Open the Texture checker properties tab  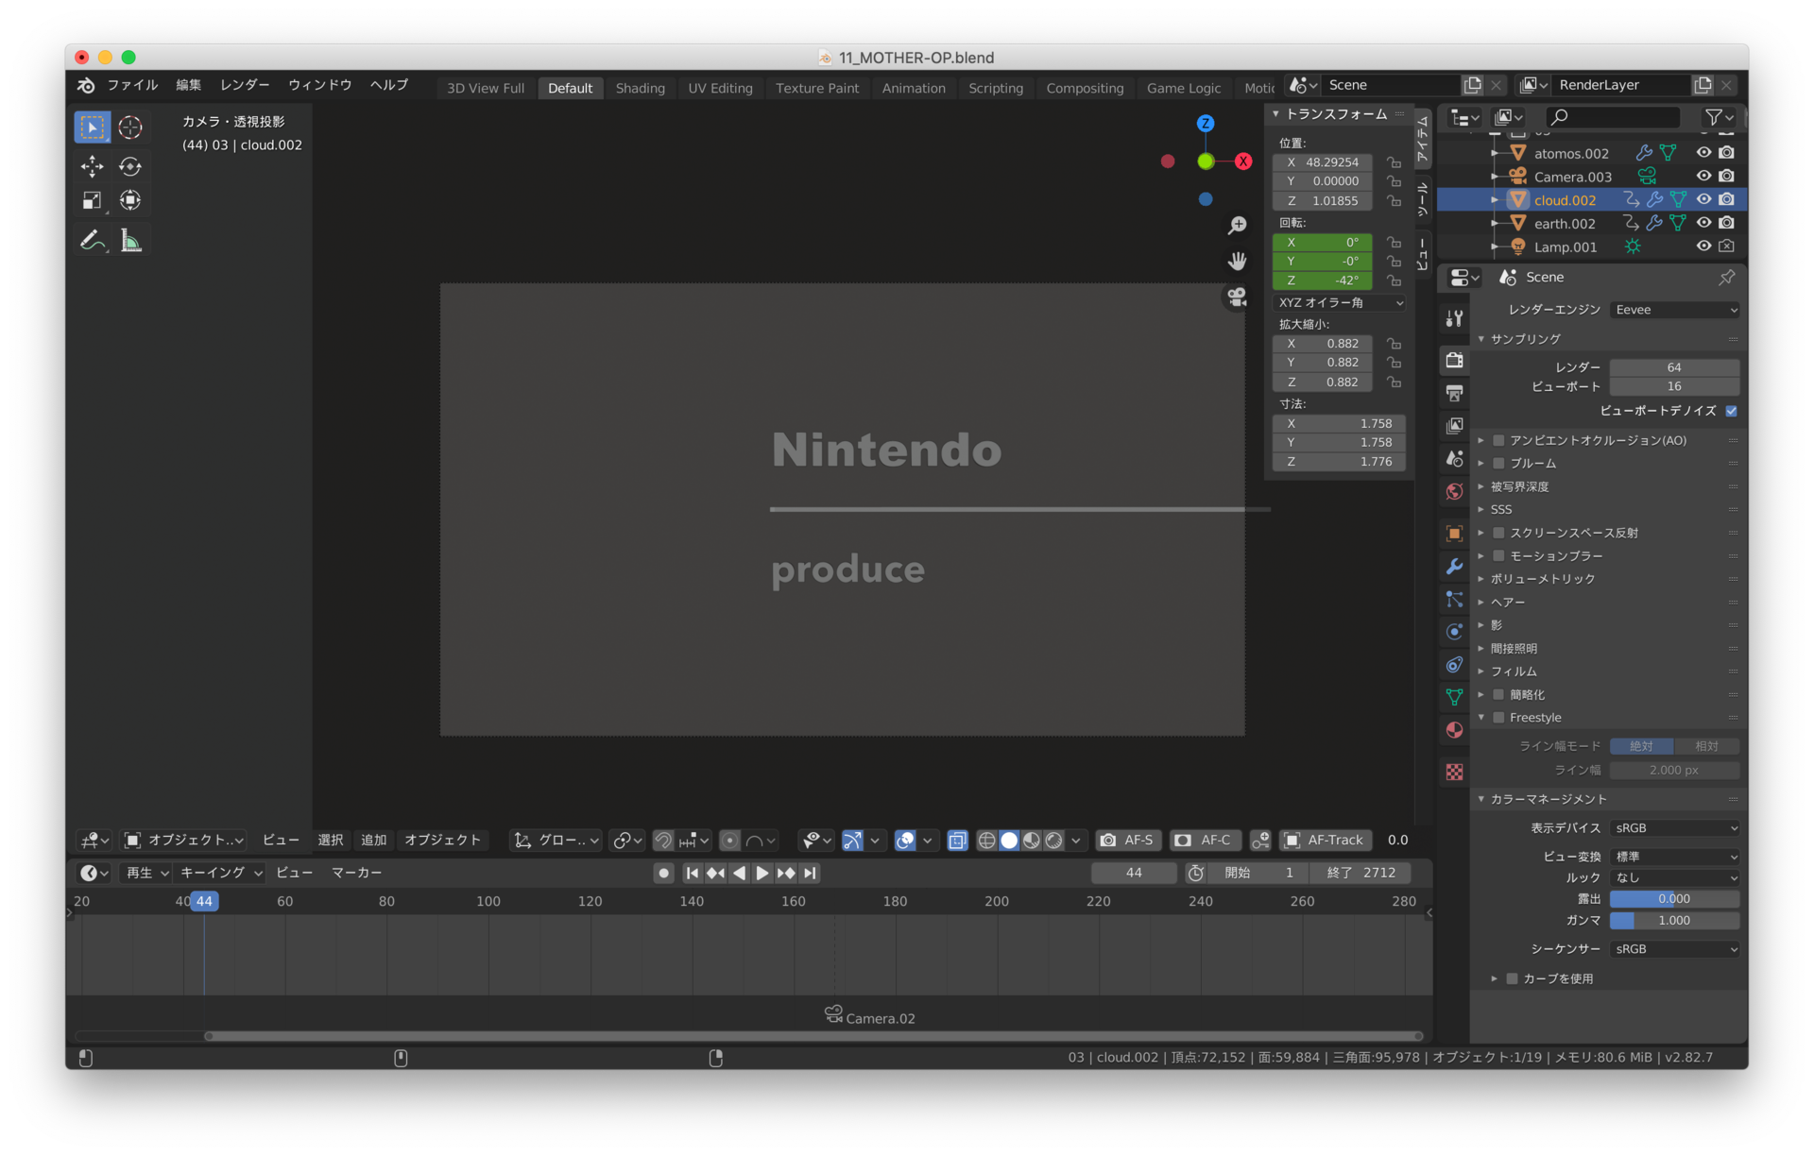(x=1455, y=772)
